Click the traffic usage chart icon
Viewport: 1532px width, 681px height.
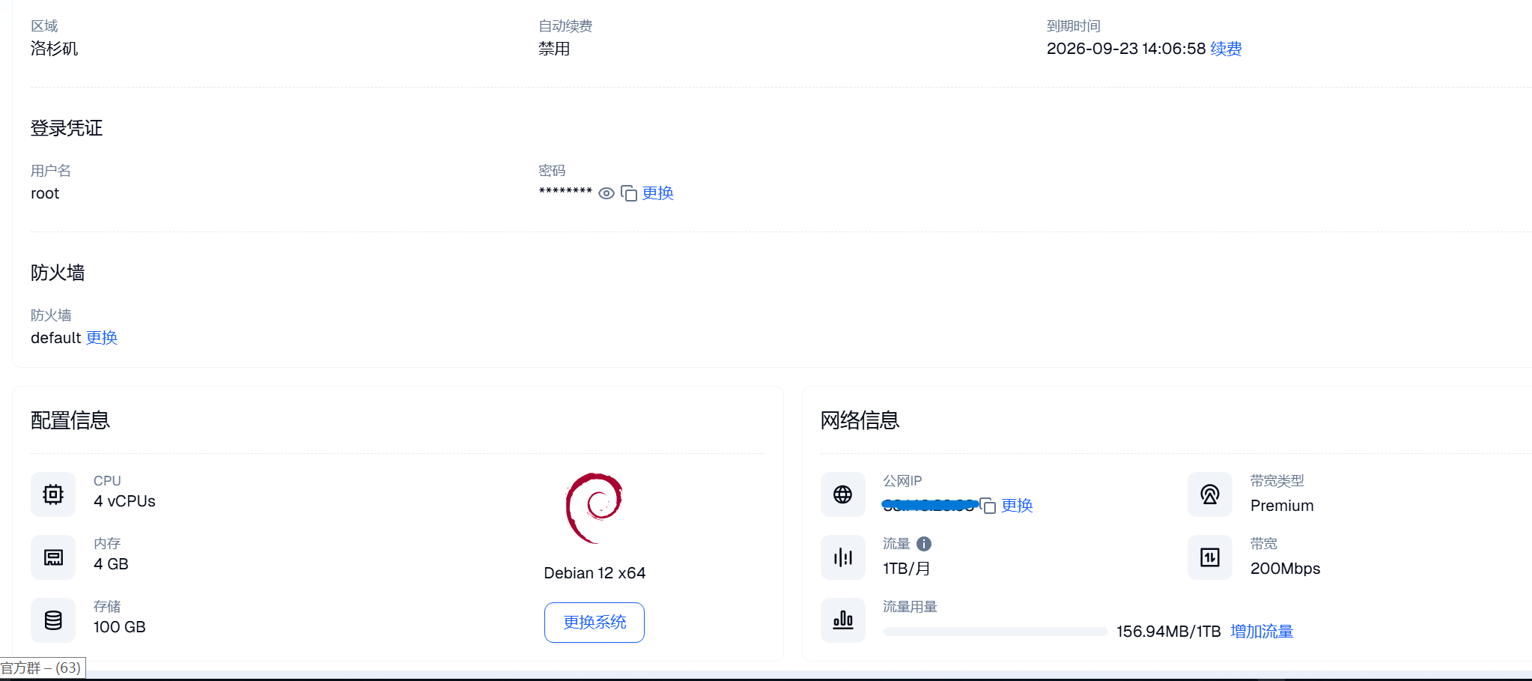tap(842, 620)
